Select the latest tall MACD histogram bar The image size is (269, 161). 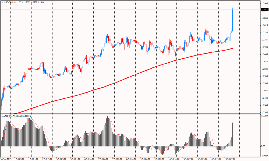pos(233,134)
